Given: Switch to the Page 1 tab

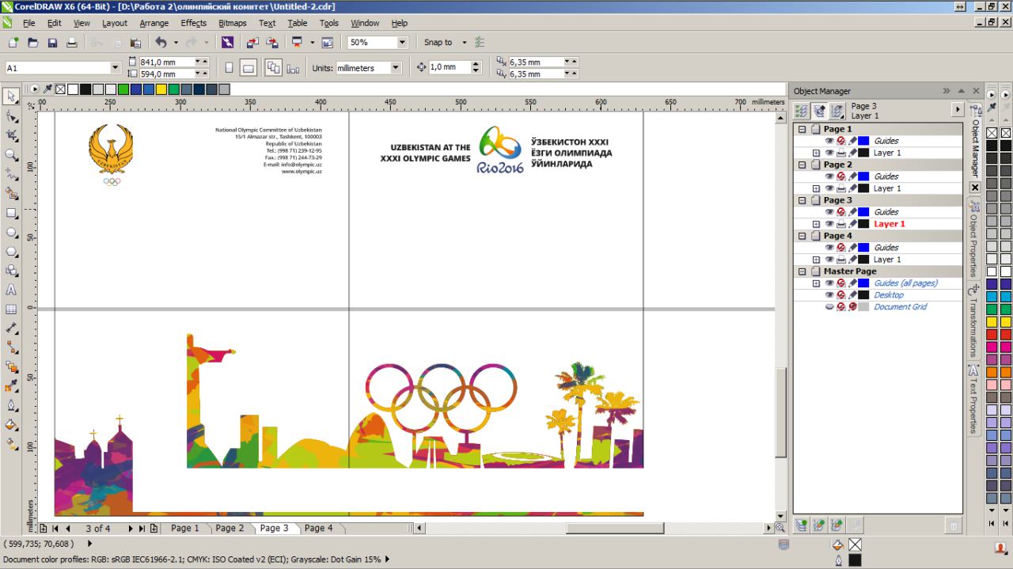Looking at the screenshot, I should [x=185, y=528].
